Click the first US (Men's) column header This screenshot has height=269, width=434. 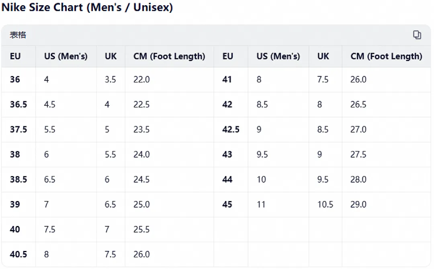point(66,56)
